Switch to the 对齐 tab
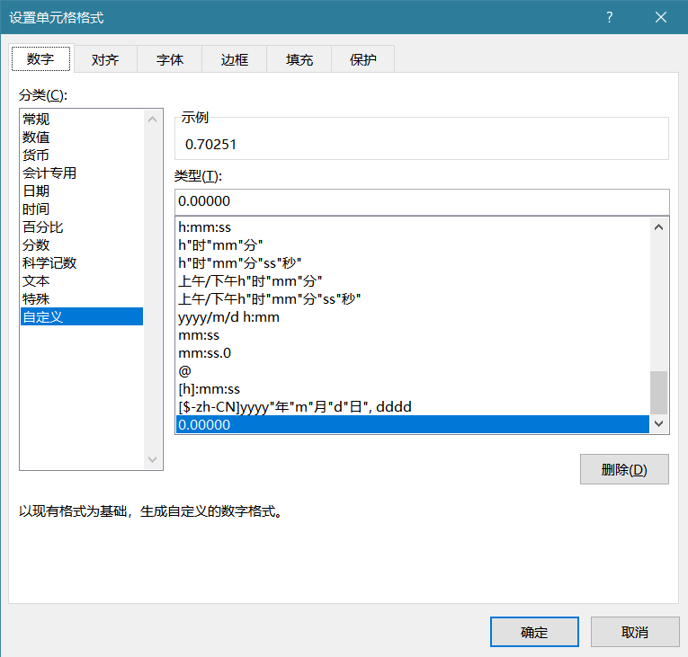Viewport: 688px width, 657px height. pyautogui.click(x=105, y=59)
